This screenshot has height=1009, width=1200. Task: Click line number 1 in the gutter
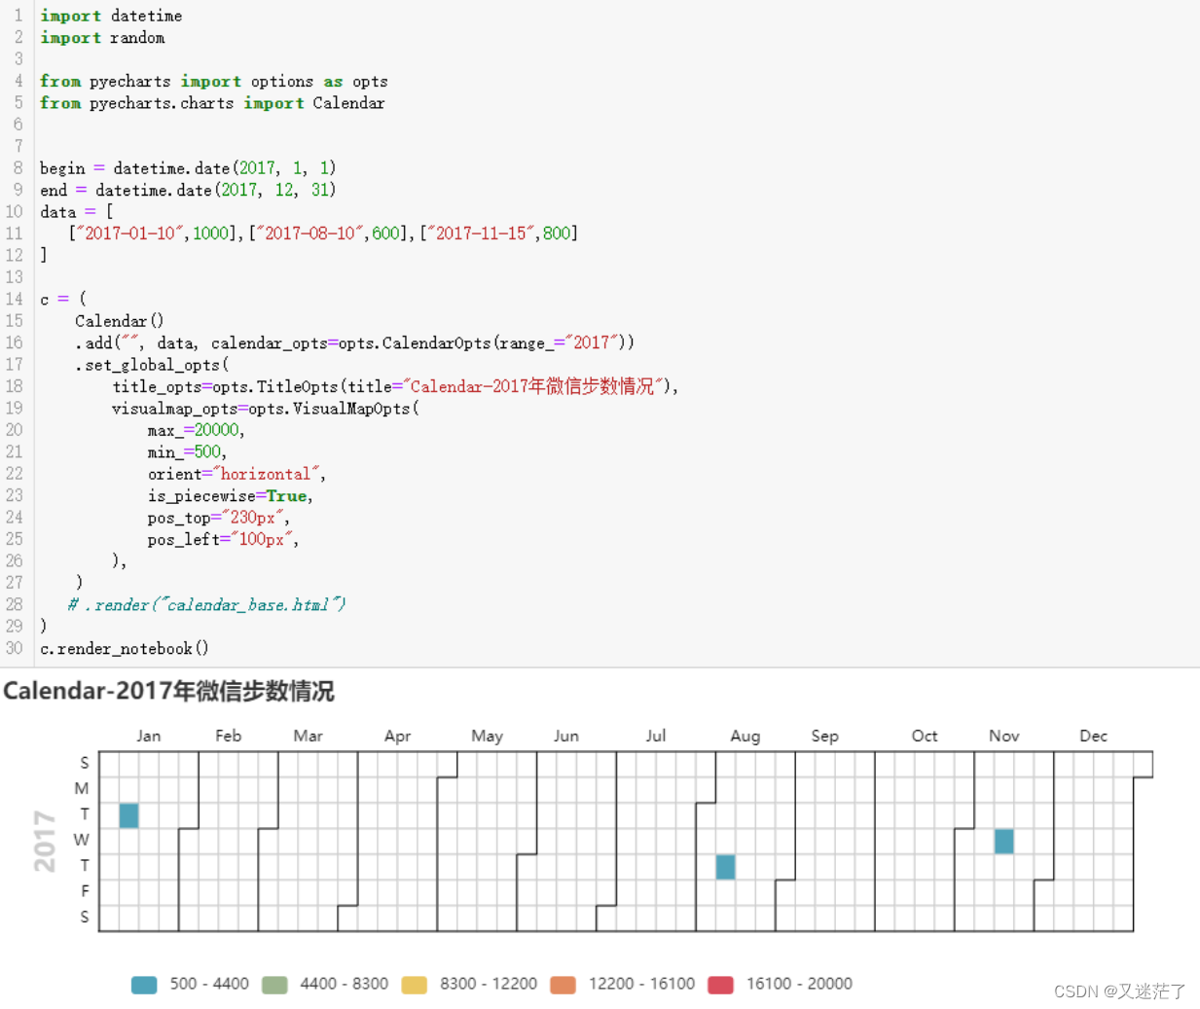click(x=18, y=16)
